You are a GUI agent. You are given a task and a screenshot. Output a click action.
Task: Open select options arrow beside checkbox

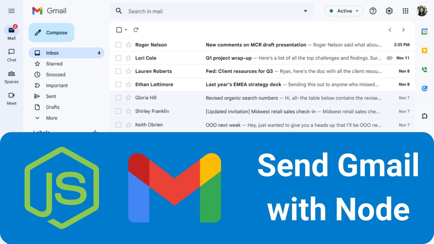pyautogui.click(x=126, y=30)
